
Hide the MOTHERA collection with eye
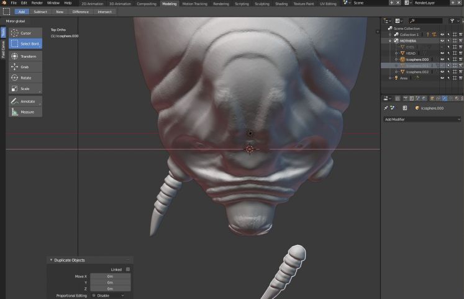442,41
